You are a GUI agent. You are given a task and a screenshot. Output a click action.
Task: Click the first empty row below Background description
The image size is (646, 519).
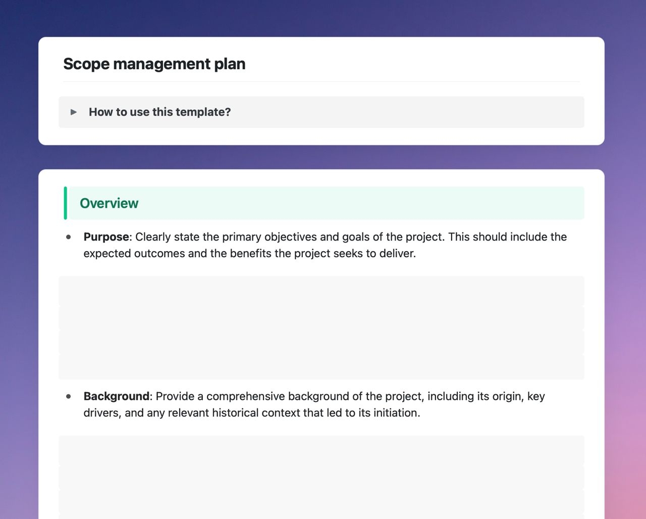pos(321,450)
